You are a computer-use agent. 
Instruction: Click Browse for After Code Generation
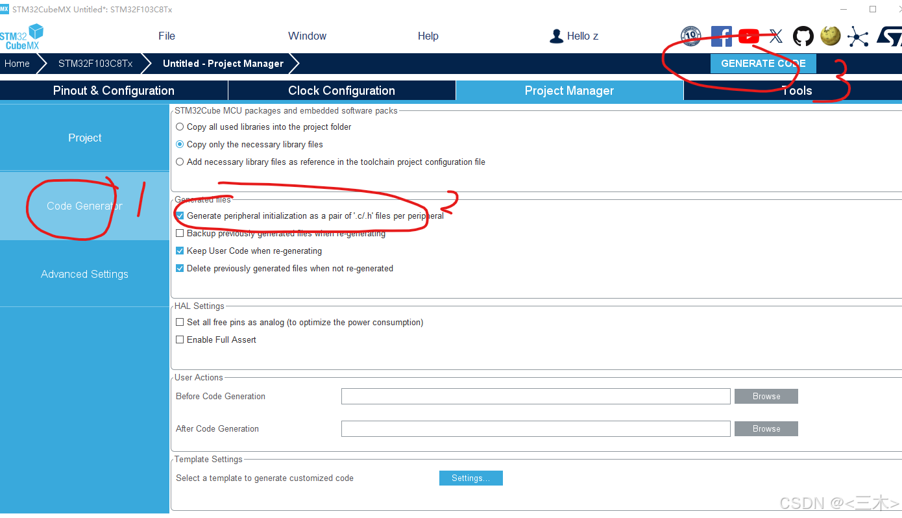[766, 428]
